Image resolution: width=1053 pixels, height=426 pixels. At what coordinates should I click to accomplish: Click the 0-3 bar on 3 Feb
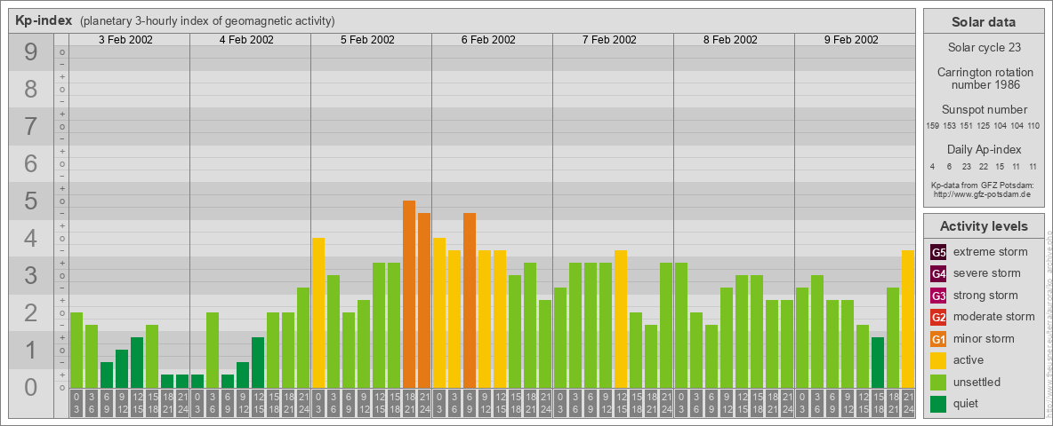click(76, 351)
